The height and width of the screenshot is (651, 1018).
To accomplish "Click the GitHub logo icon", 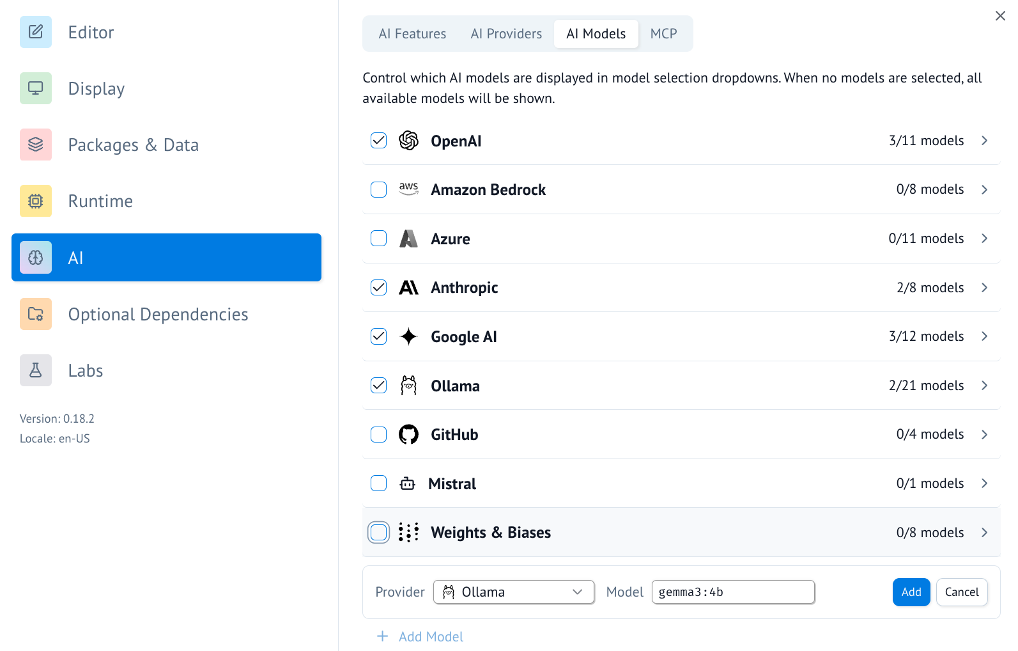I will [x=408, y=435].
